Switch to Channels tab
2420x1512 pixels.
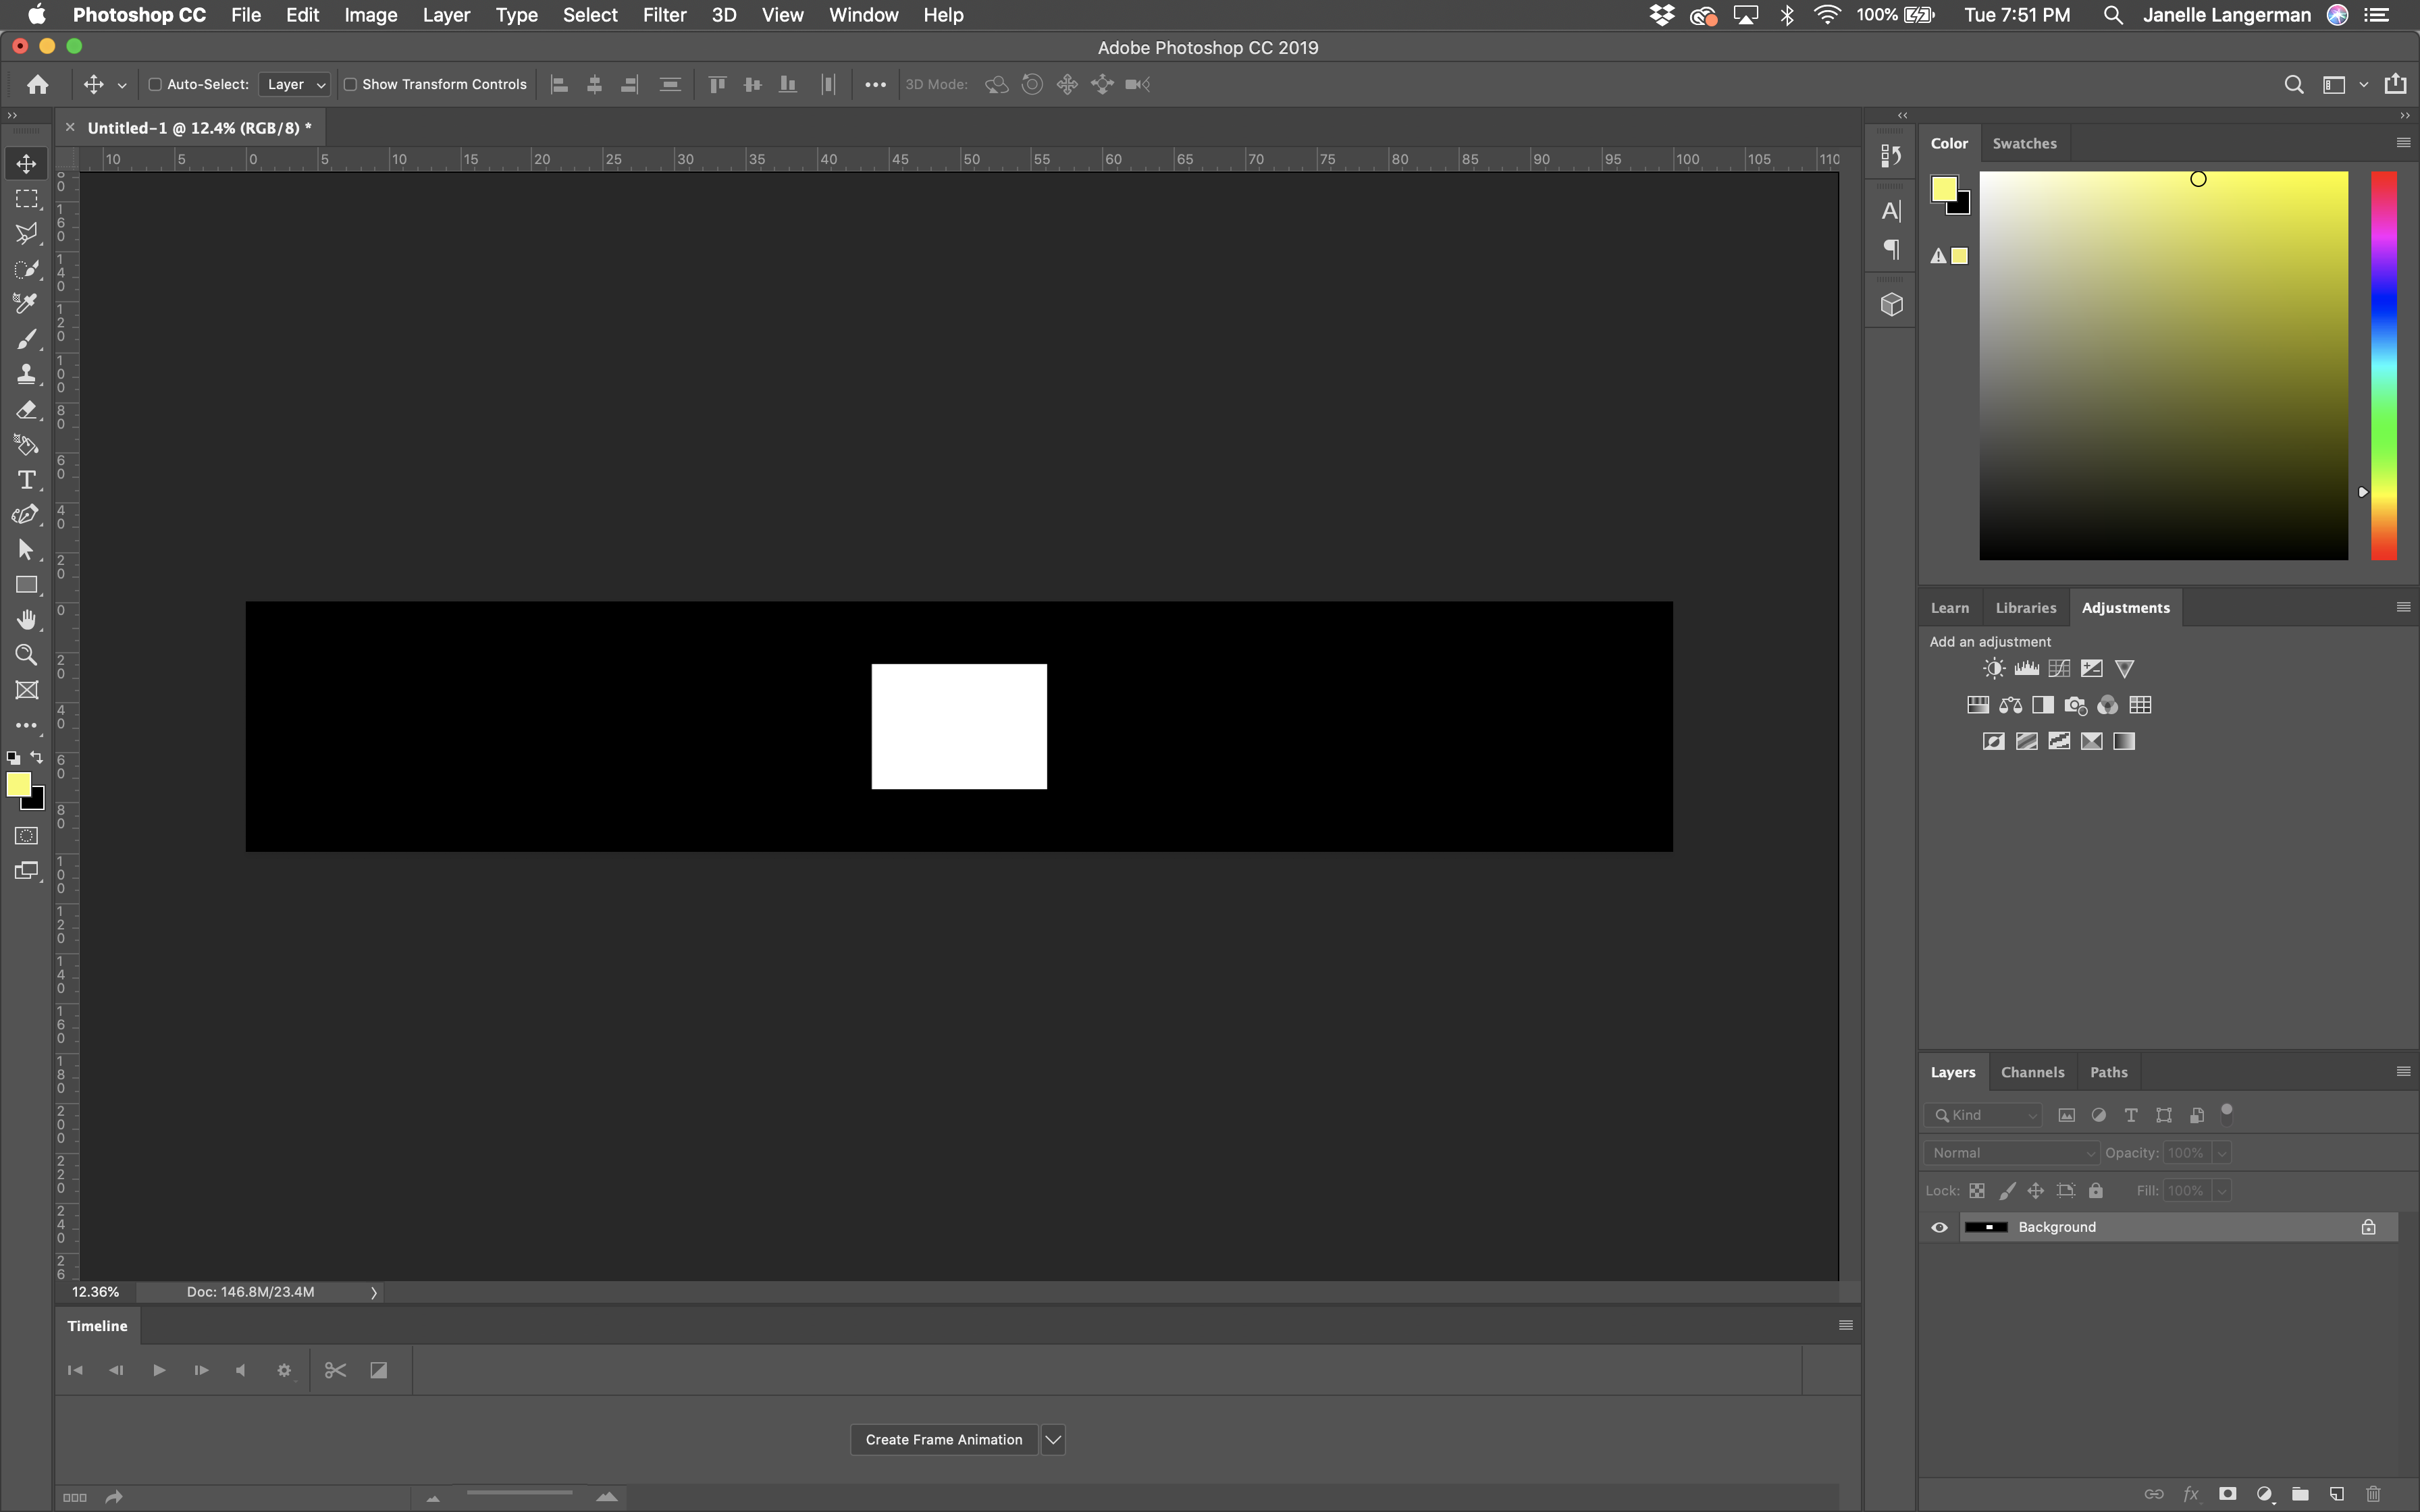[x=2033, y=1071]
